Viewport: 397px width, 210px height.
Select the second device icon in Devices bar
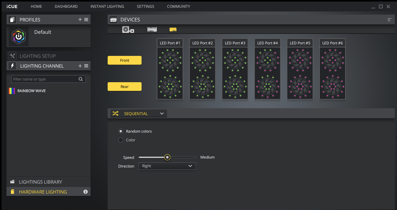(152, 30)
